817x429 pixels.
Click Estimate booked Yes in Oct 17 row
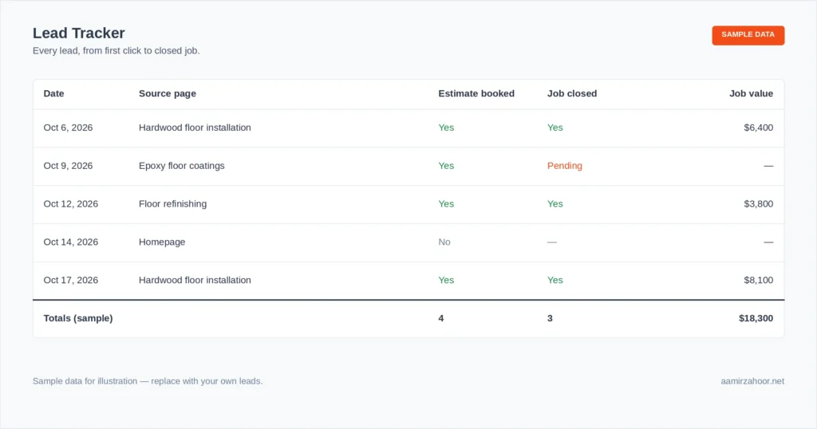[446, 280]
